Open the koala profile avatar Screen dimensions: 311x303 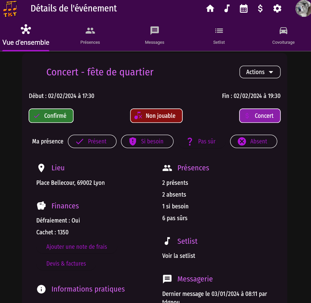point(303,9)
